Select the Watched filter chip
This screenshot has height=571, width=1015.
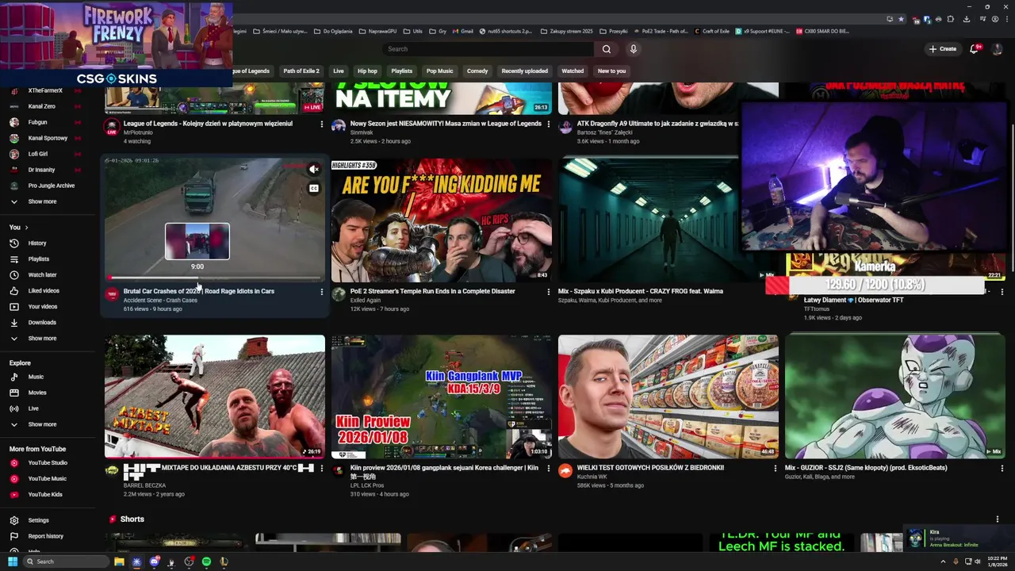(573, 71)
